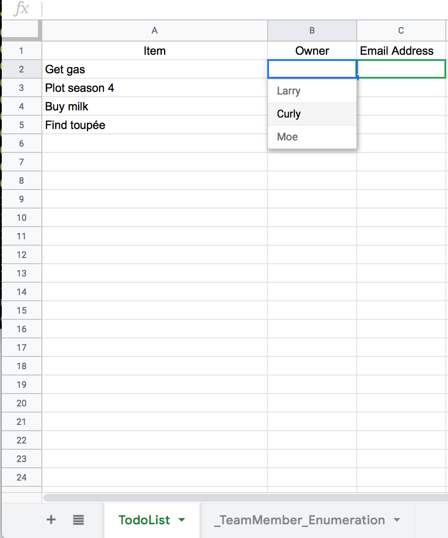
Task: Click the Email Address header cell
Action: pos(401,51)
